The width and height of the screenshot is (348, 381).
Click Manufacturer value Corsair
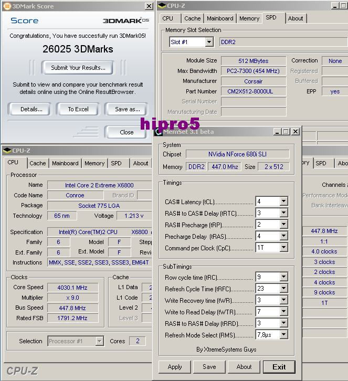[x=254, y=81]
